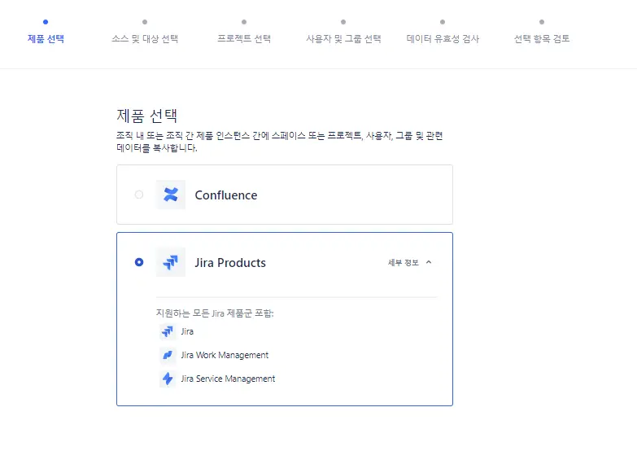Go to the 제품 선택 step

tap(46, 38)
